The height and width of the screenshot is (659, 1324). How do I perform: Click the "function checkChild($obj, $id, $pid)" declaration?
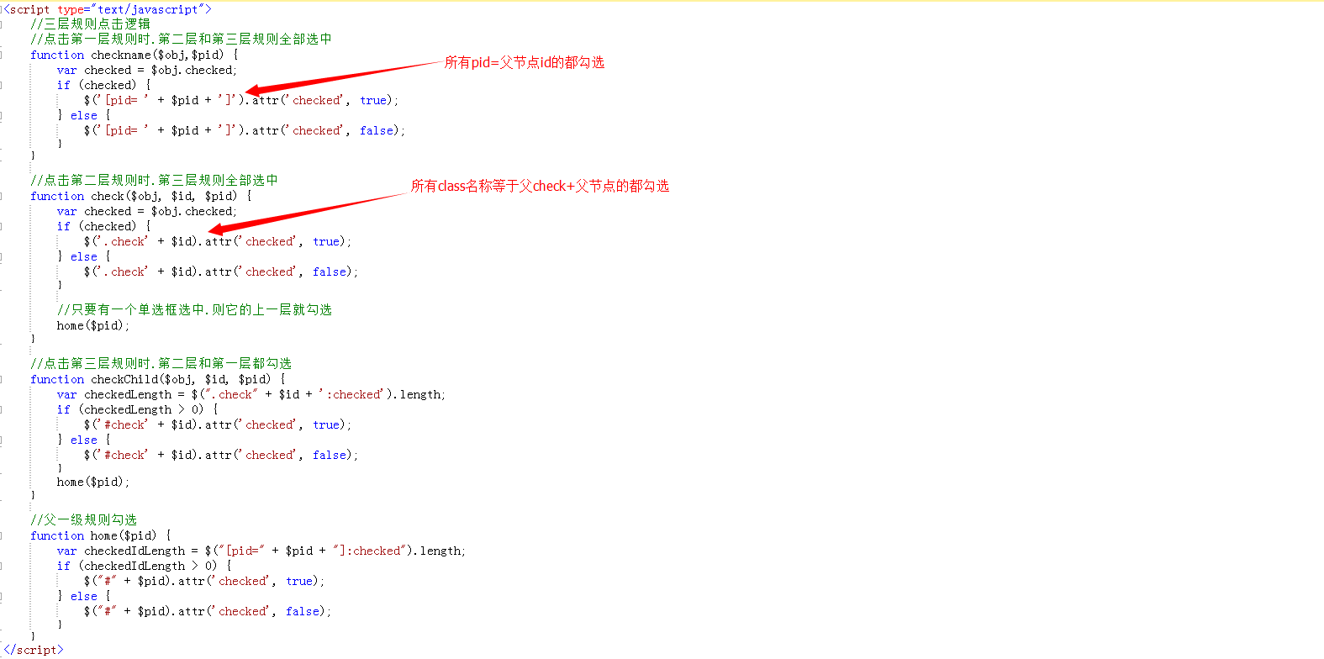(158, 379)
